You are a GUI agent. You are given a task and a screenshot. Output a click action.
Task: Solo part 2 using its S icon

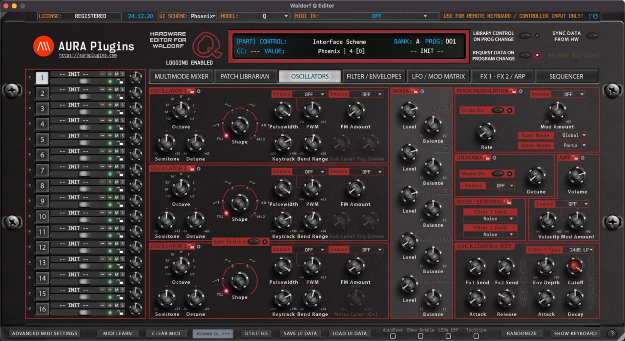[123, 89]
